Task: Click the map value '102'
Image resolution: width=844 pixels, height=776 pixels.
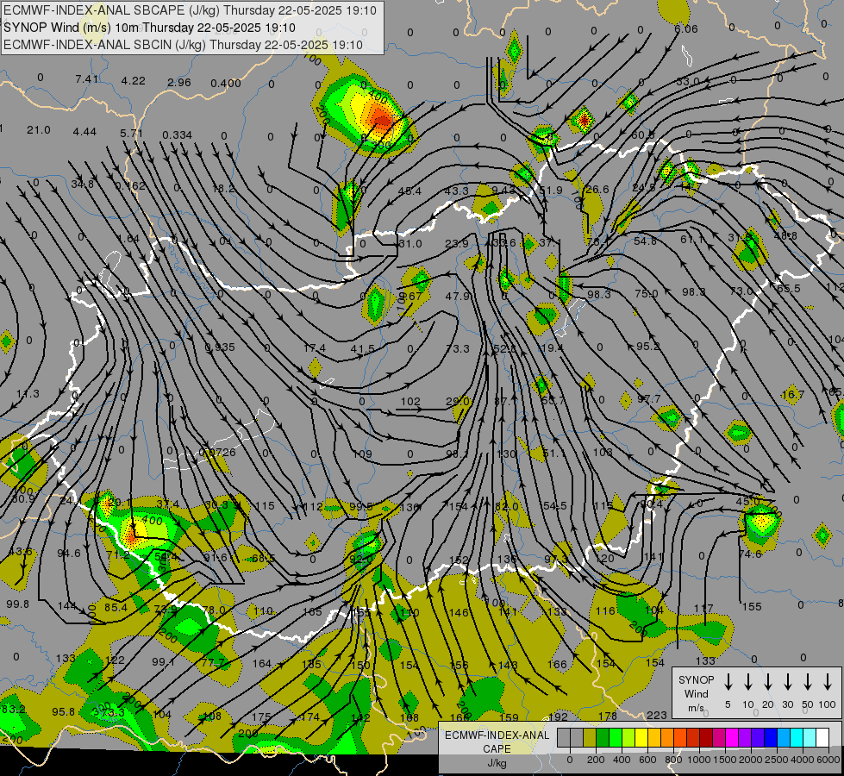Action: pyautogui.click(x=410, y=401)
